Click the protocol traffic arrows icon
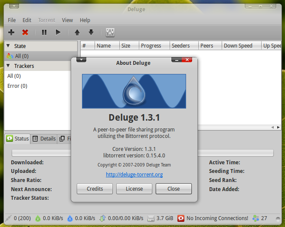285x227 pixels. click(x=102, y=218)
